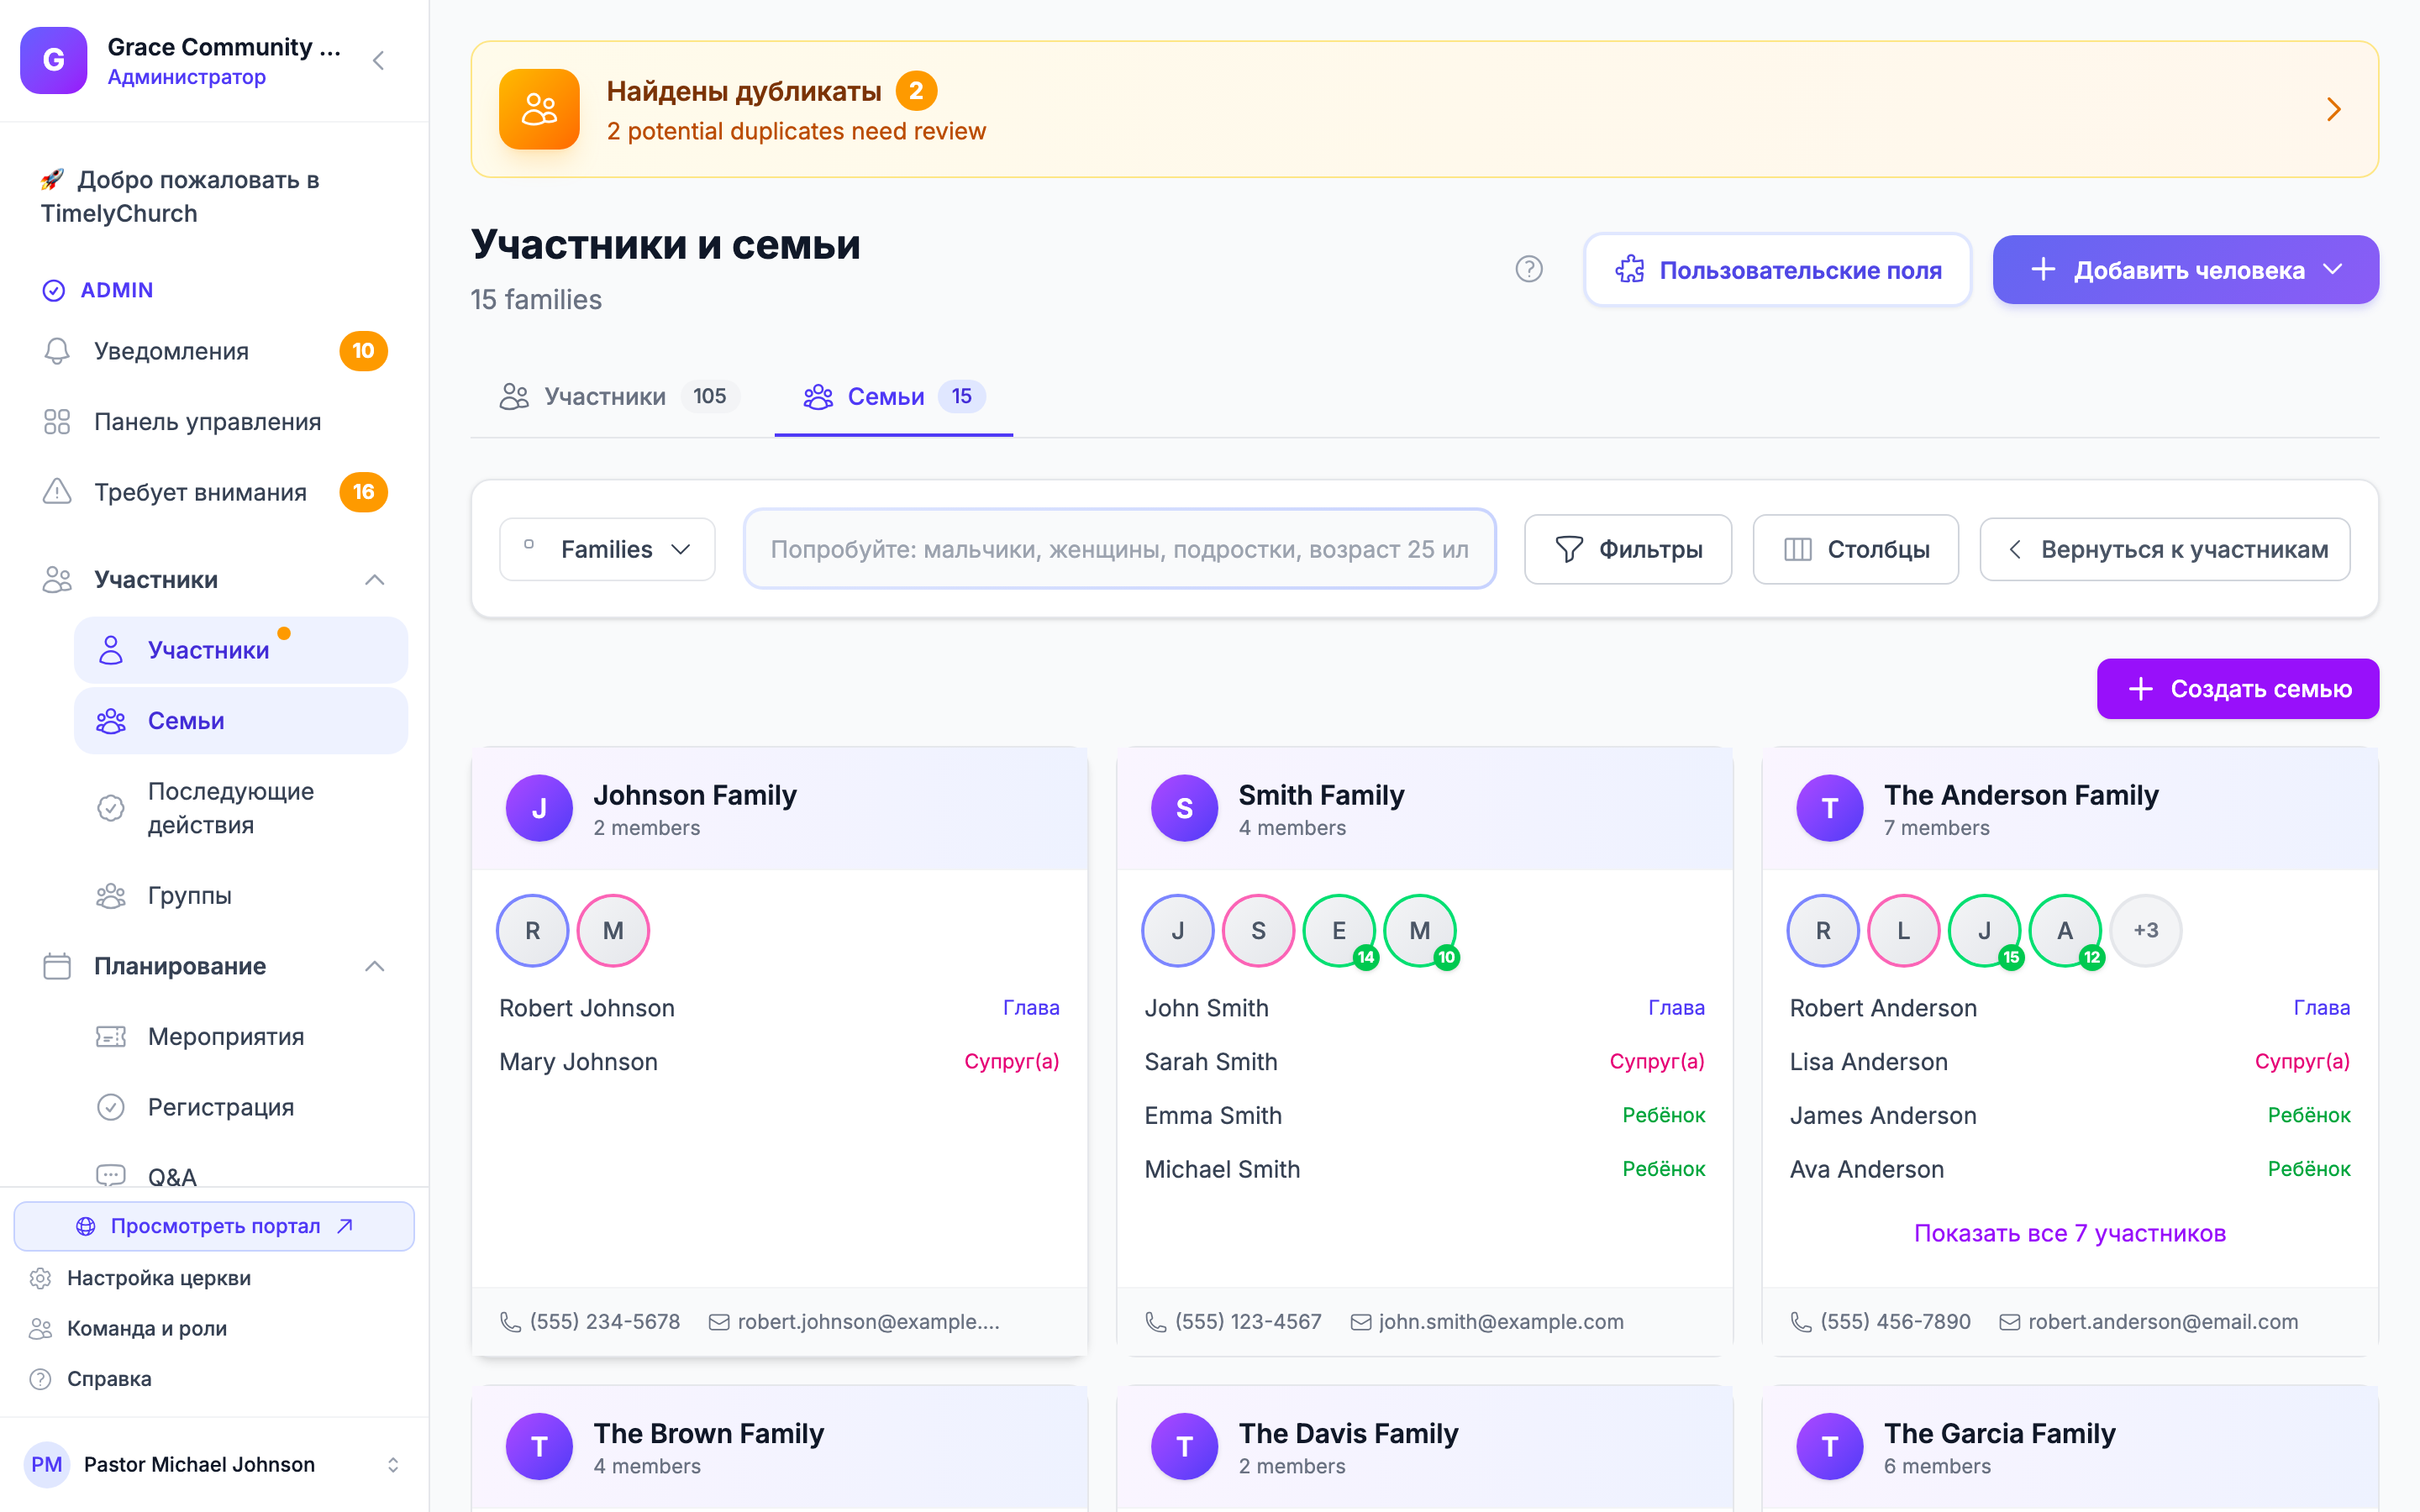Screen dimensions: 2420x1512
Task: Click Emma Smith's E avatar, age 14
Action: pyautogui.click(x=1339, y=930)
